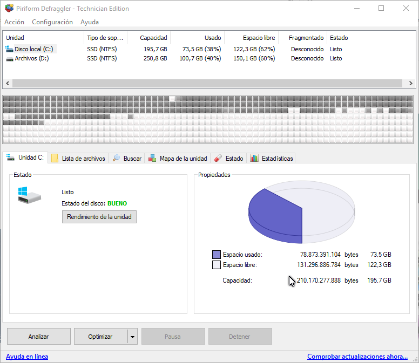Click the 131.296.886.784 bytes value
This screenshot has height=363, width=419.
(319, 265)
